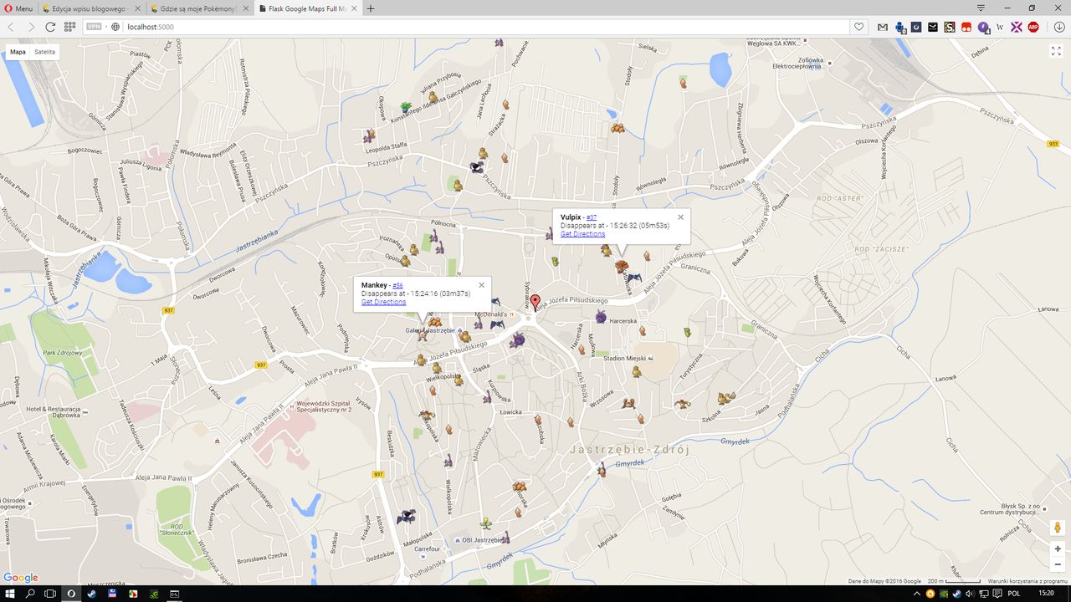Open 'Warunki korzystania z programu' link

(1027, 581)
